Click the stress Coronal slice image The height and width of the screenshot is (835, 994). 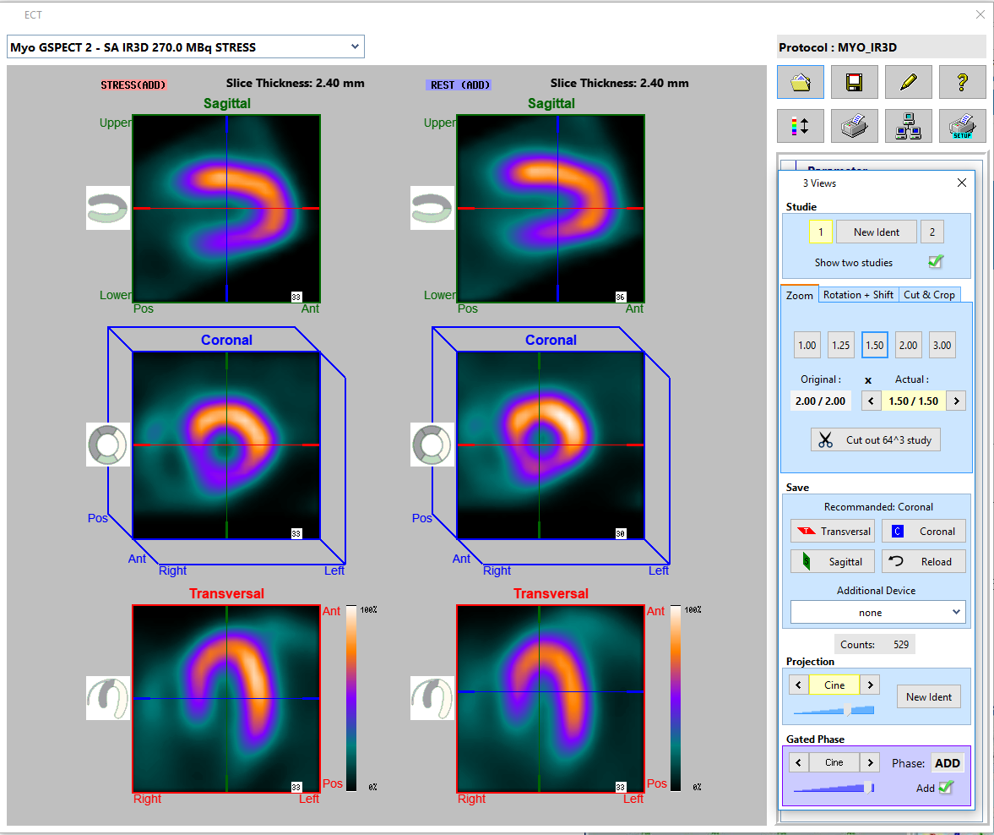[226, 445]
